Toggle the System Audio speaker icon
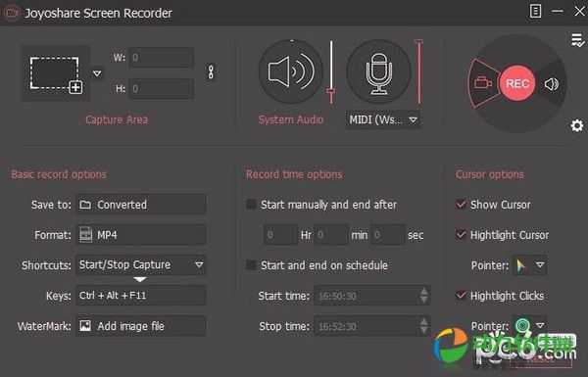The height and width of the screenshot is (377, 588). point(291,71)
